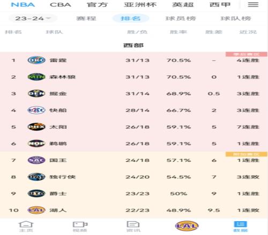Open the video icon in bottom bar
The image size is (268, 235).
(x=80, y=224)
